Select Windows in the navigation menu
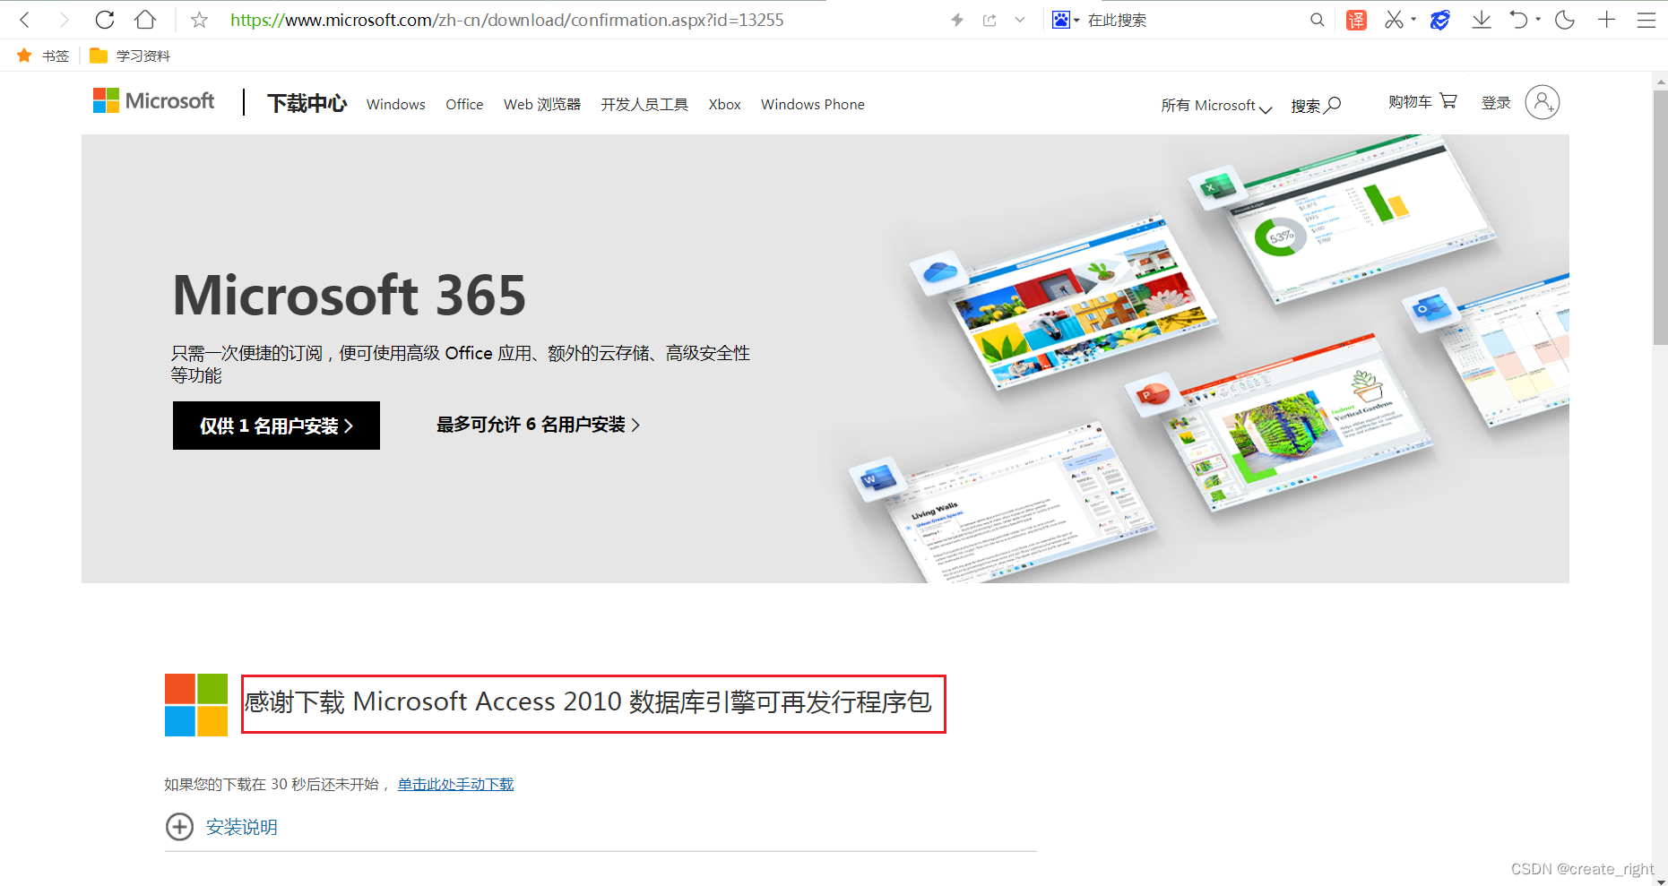Image resolution: width=1668 pixels, height=886 pixels. click(396, 105)
